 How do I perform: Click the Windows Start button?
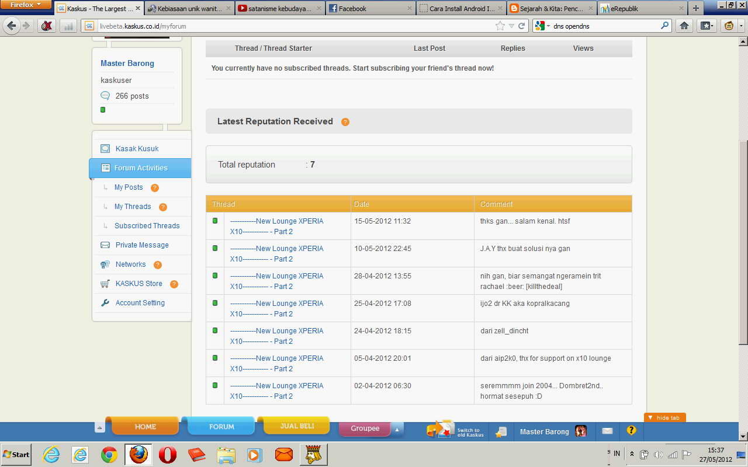pos(16,454)
